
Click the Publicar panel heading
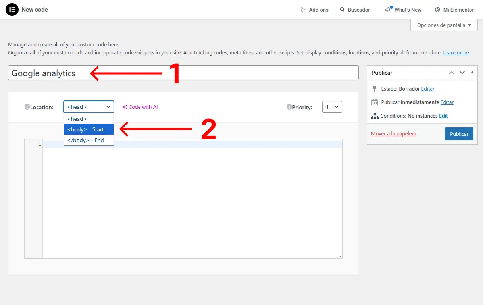[x=382, y=73]
